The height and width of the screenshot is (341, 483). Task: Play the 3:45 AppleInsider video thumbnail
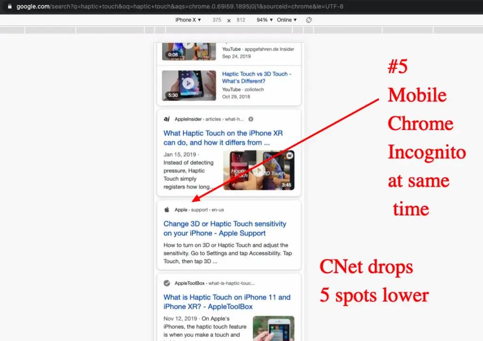point(259,170)
